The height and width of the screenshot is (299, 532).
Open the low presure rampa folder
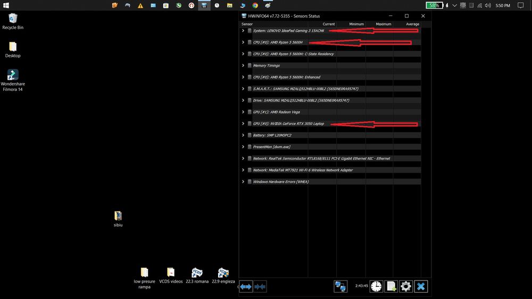(x=144, y=278)
